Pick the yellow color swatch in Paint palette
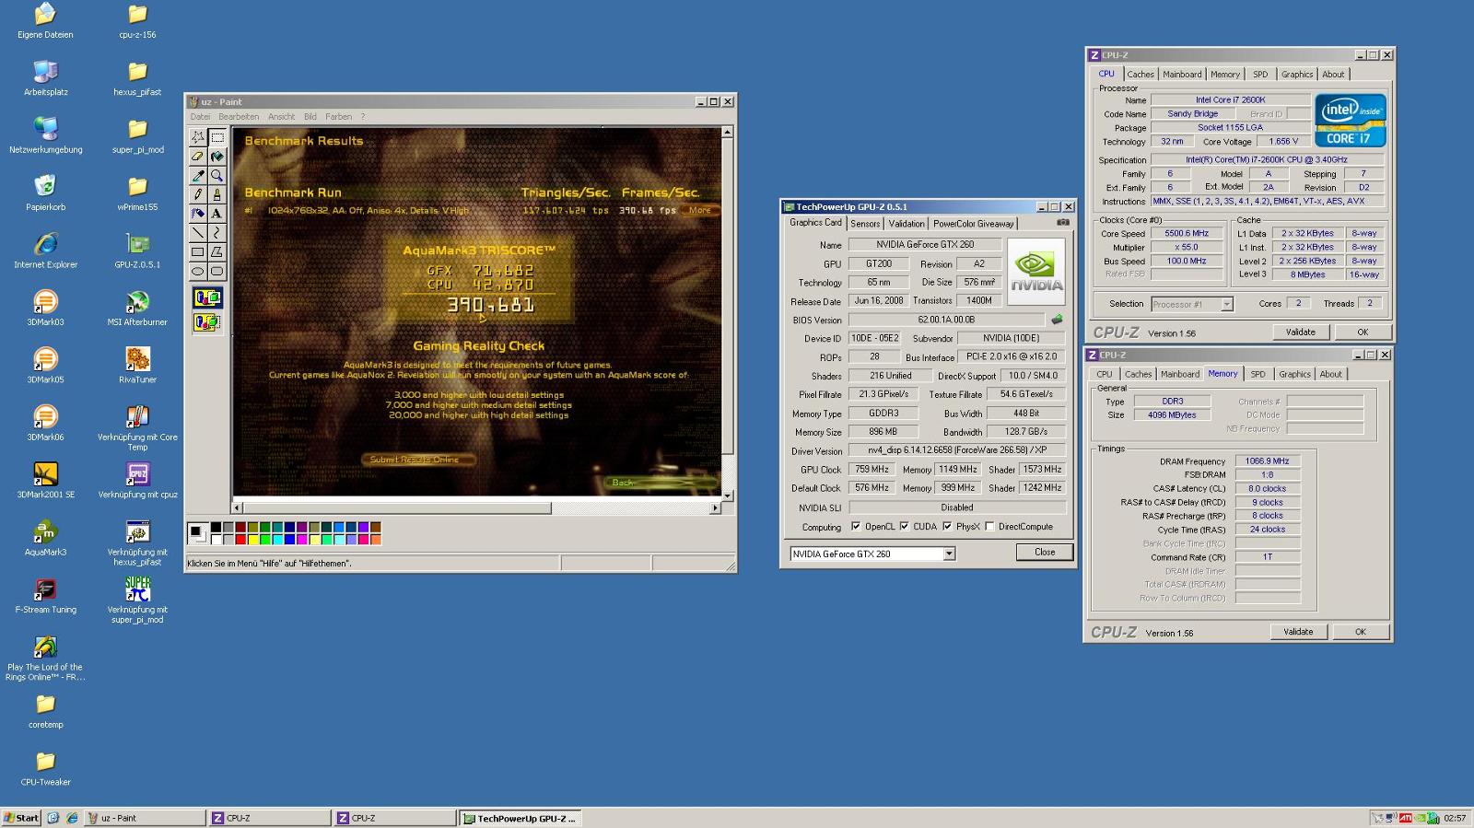1474x828 pixels. click(x=252, y=539)
